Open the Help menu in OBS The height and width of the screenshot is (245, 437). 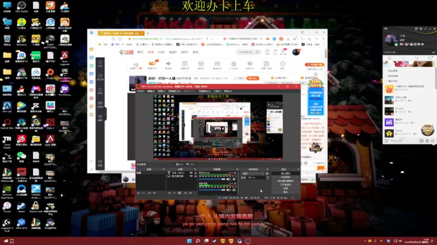point(228,91)
